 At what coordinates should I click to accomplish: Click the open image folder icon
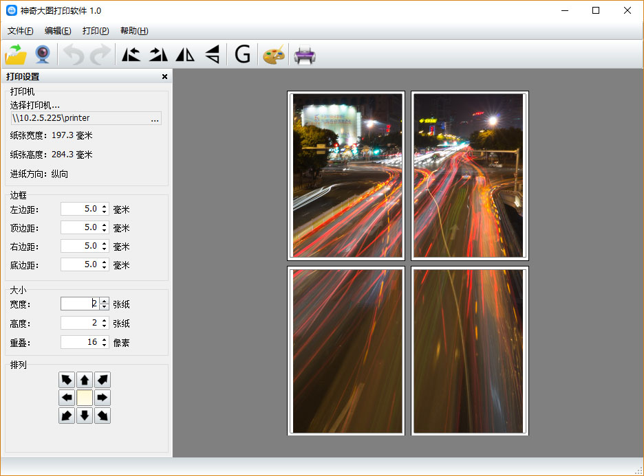click(x=16, y=54)
